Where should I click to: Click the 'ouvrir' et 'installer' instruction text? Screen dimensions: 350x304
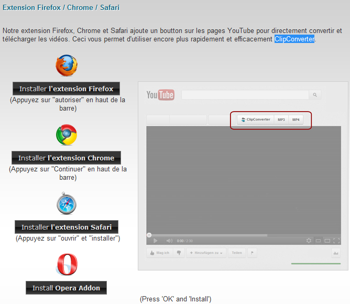tap(68, 238)
